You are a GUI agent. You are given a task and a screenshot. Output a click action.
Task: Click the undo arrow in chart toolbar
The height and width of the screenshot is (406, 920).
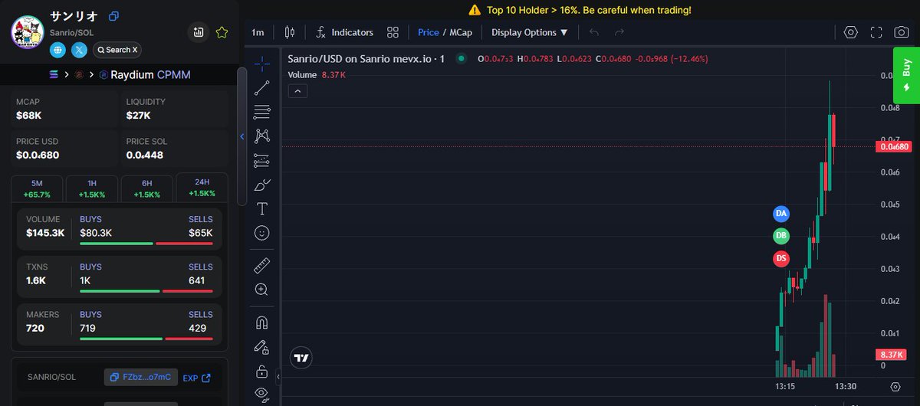click(594, 32)
